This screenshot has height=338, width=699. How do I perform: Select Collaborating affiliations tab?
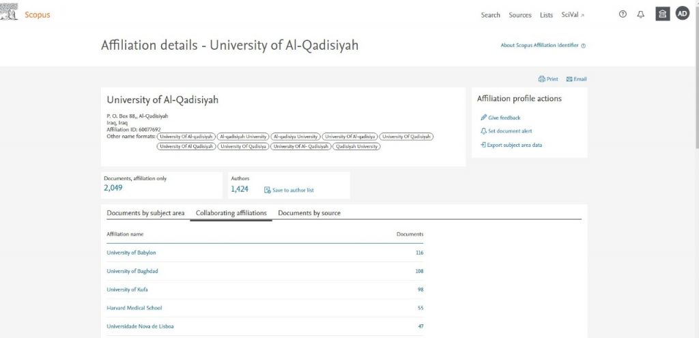(x=231, y=213)
